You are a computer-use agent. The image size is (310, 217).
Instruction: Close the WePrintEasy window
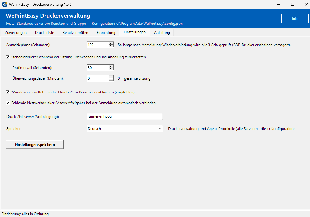point(306,4)
